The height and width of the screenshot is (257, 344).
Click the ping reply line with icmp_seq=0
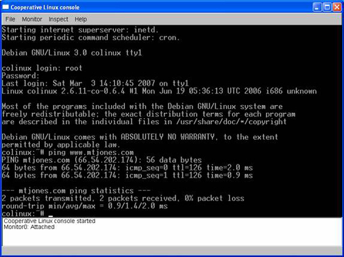(x=127, y=168)
